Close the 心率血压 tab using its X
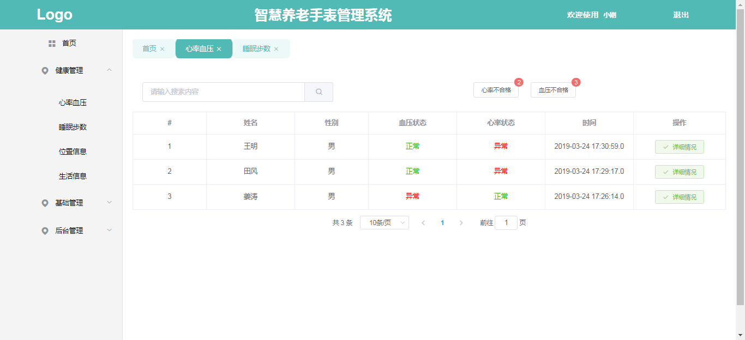Viewport: 745px width, 340px height. [x=219, y=49]
